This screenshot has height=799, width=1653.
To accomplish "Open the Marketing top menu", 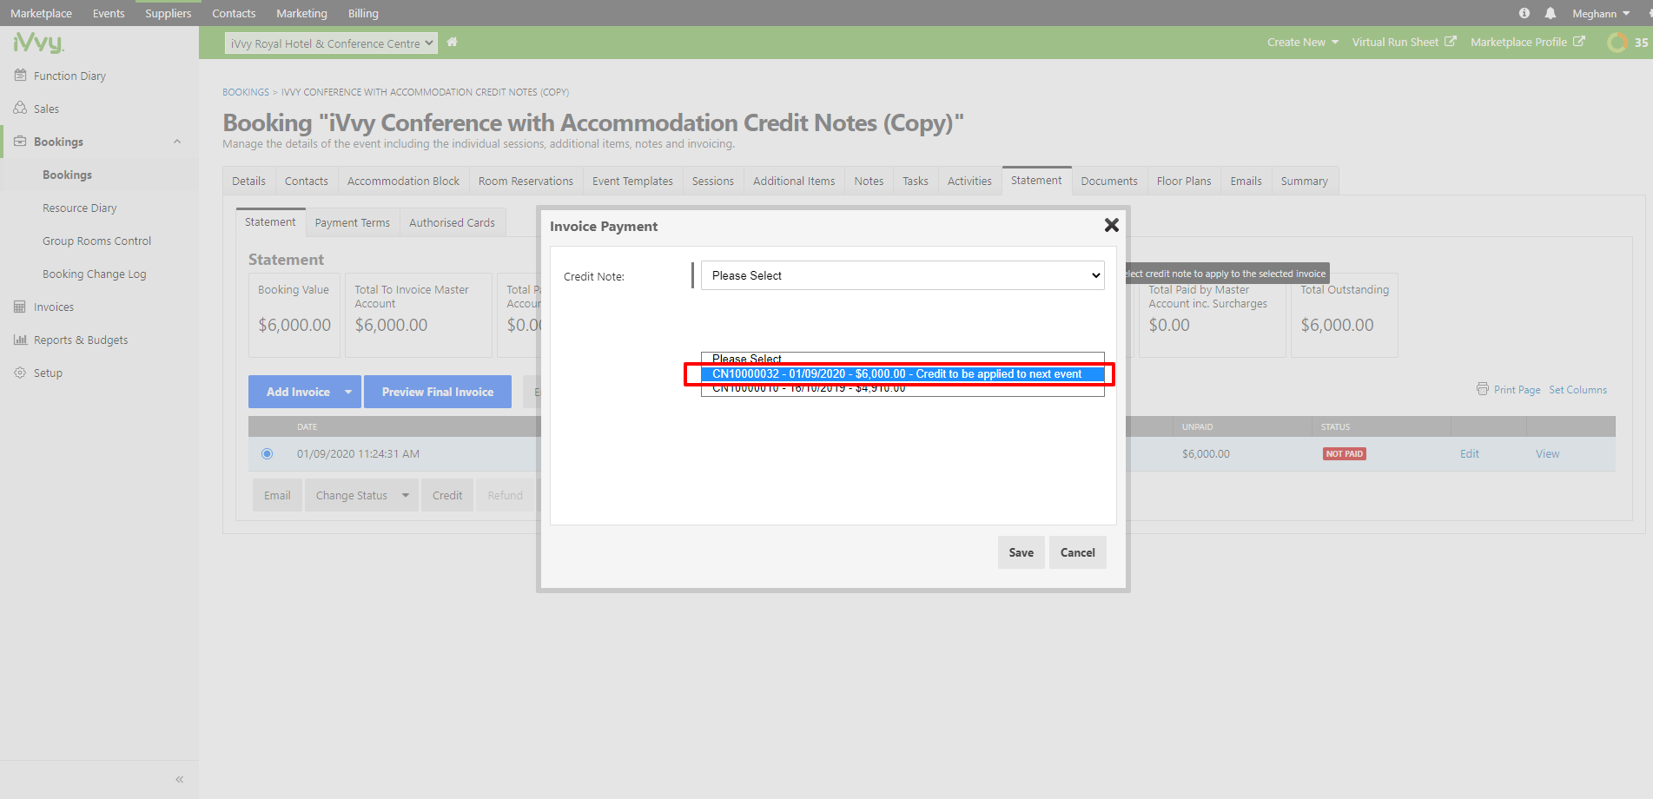I will click(301, 13).
